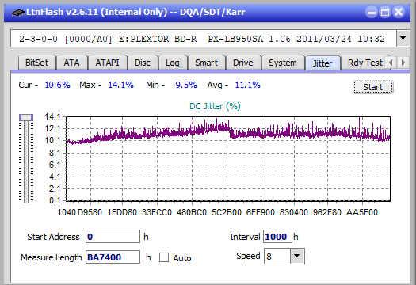Open the Speed dropdown arrow
416x285 pixels.
[297, 256]
